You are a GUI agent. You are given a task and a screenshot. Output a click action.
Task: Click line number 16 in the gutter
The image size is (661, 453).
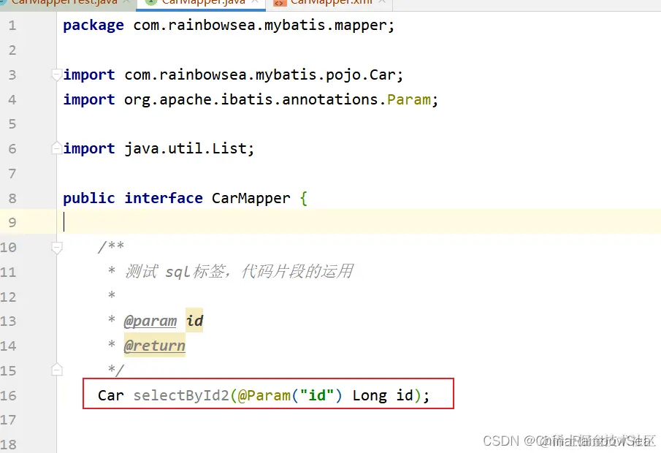[x=8, y=395]
